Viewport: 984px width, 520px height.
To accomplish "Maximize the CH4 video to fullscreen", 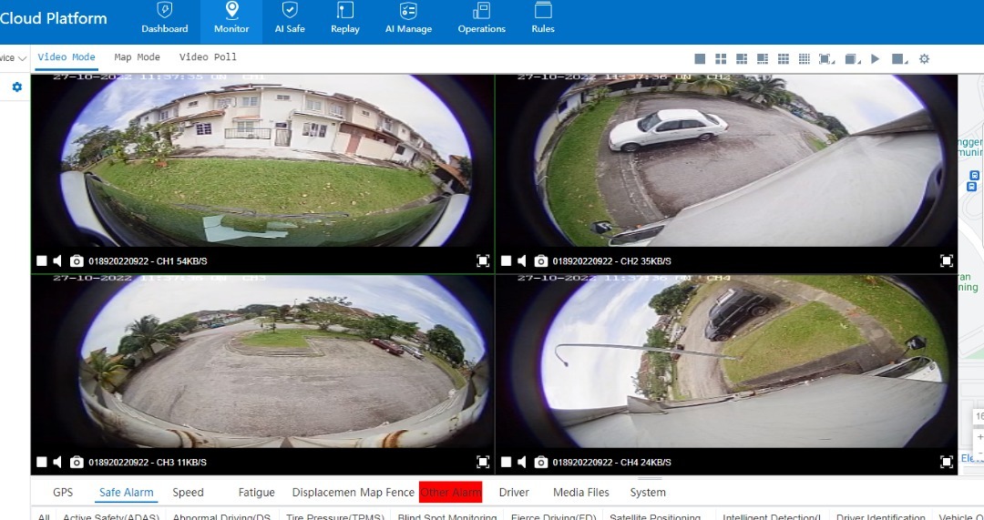I will pyautogui.click(x=947, y=463).
